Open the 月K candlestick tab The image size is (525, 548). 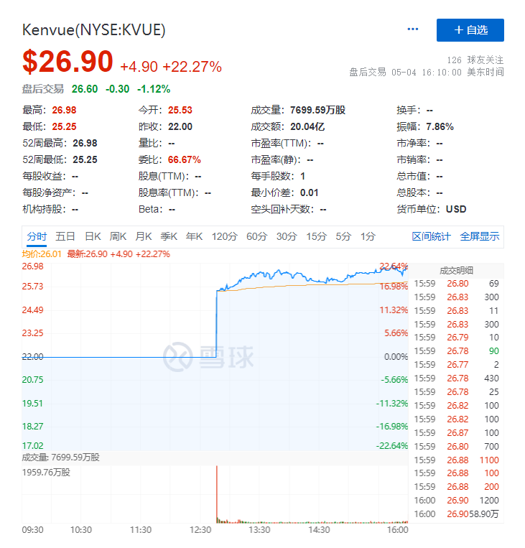[144, 236]
